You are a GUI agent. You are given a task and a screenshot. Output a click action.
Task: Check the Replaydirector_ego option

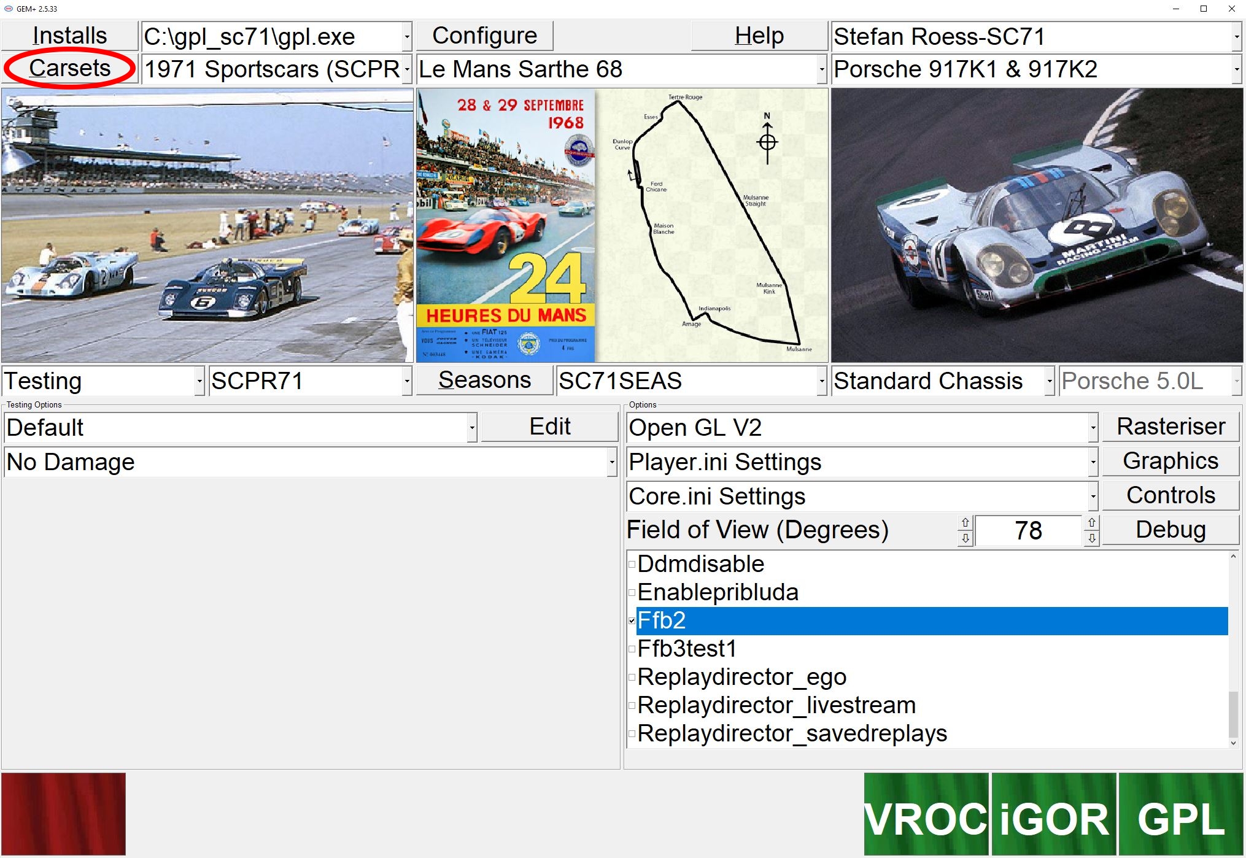(632, 677)
